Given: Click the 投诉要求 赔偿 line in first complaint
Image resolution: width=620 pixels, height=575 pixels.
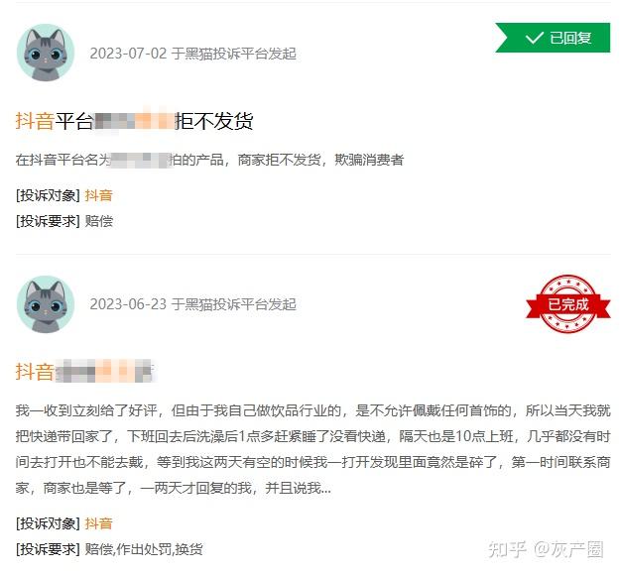Looking at the screenshot, I should 64,221.
